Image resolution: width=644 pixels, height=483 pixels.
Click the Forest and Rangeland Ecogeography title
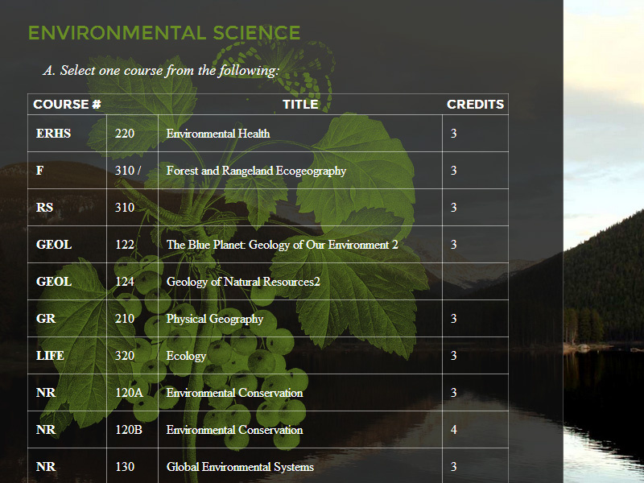[256, 171]
